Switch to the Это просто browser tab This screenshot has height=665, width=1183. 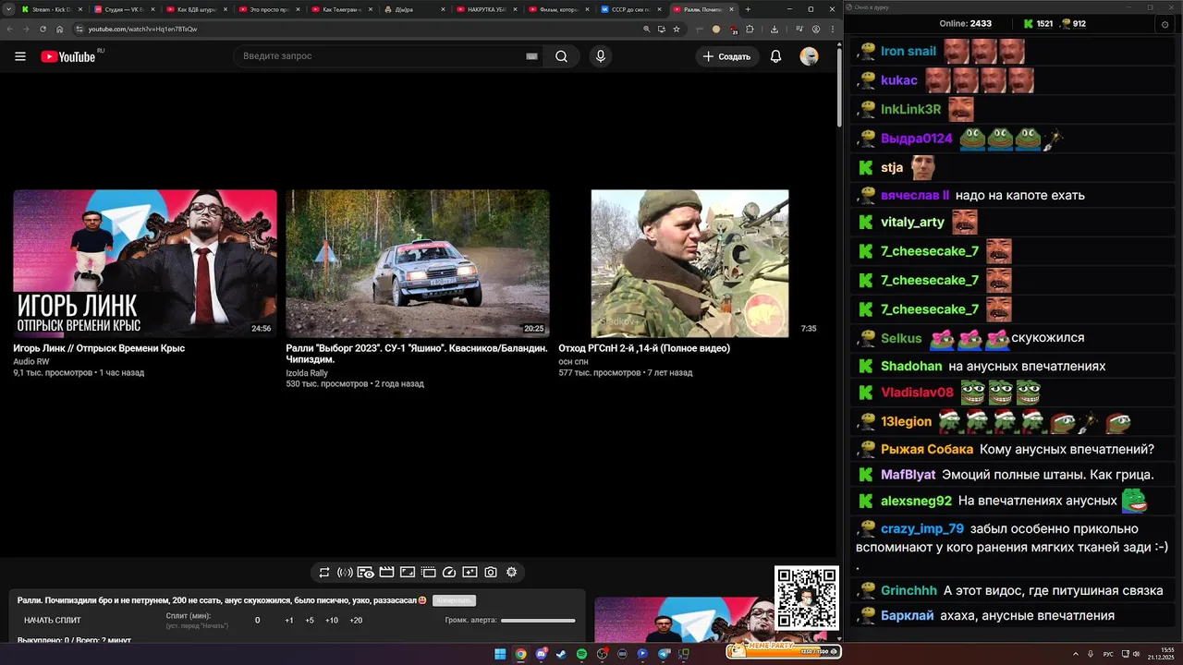[268, 9]
